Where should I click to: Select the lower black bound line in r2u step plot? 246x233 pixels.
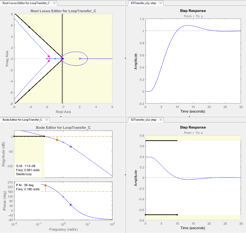(161, 215)
